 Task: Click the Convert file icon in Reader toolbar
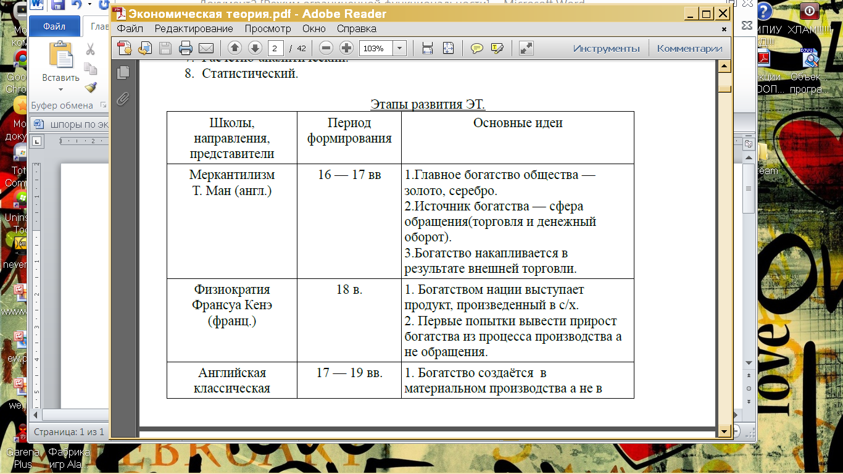[145, 48]
